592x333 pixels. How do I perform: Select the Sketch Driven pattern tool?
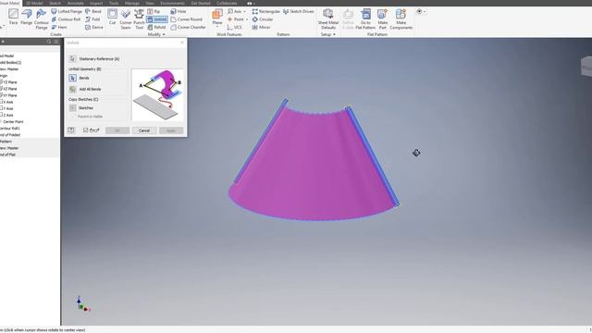[298, 11]
